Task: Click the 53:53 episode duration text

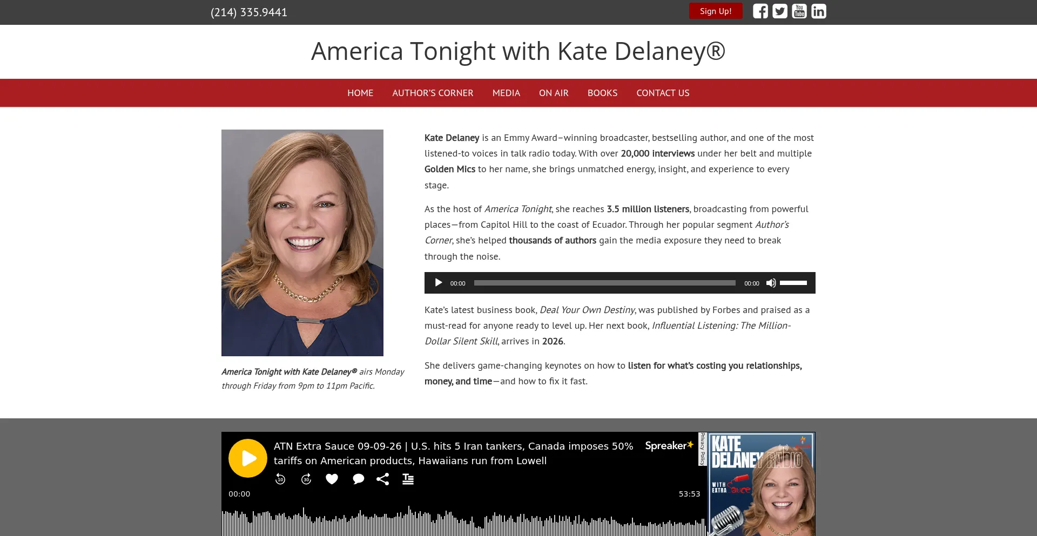Action: (x=689, y=494)
